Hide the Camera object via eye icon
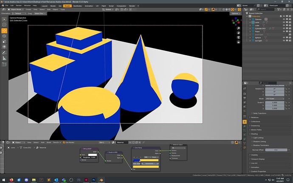 coord(284,19)
